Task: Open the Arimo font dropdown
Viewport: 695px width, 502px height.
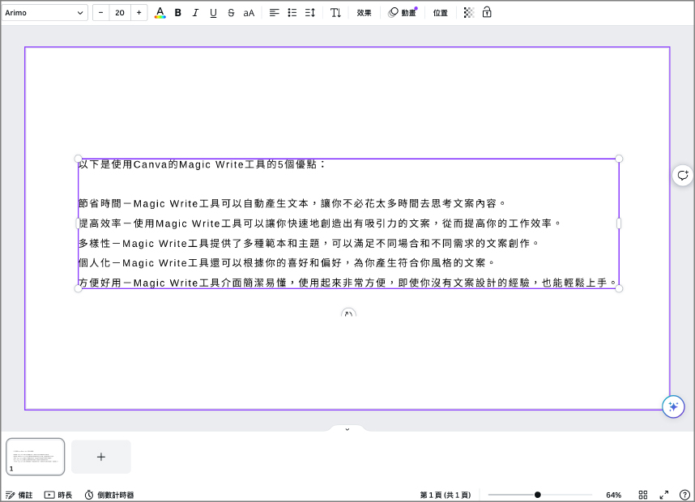Action: pos(44,13)
